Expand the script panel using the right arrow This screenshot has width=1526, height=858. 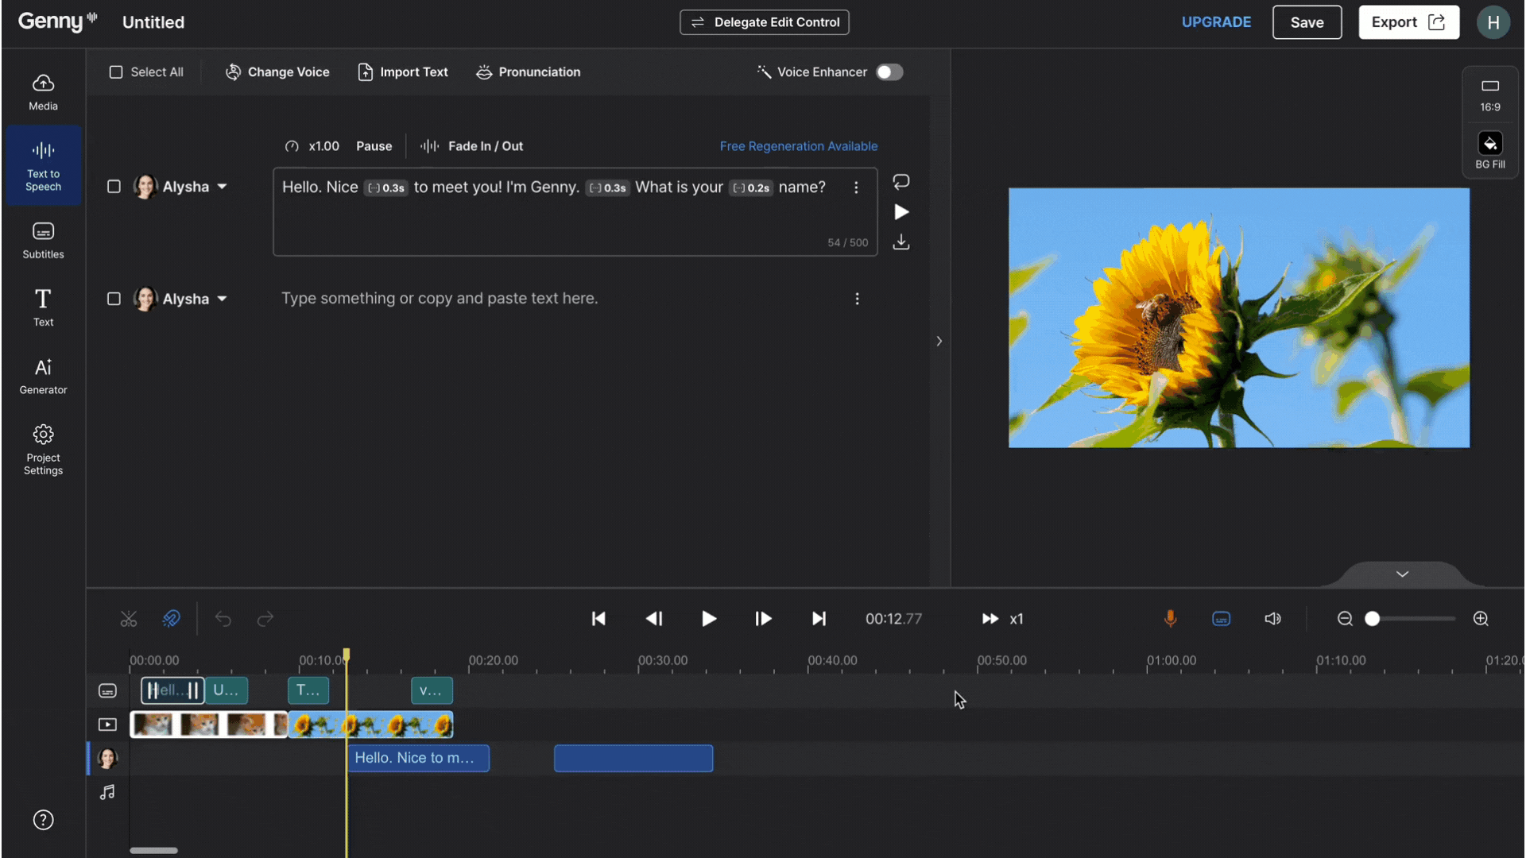939,341
